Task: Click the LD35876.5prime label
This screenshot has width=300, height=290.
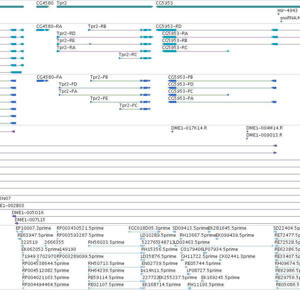Action: click(x=158, y=256)
